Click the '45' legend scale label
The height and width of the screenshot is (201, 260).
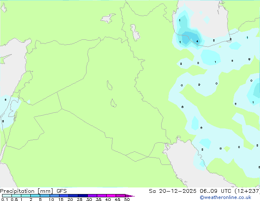pos(117,199)
